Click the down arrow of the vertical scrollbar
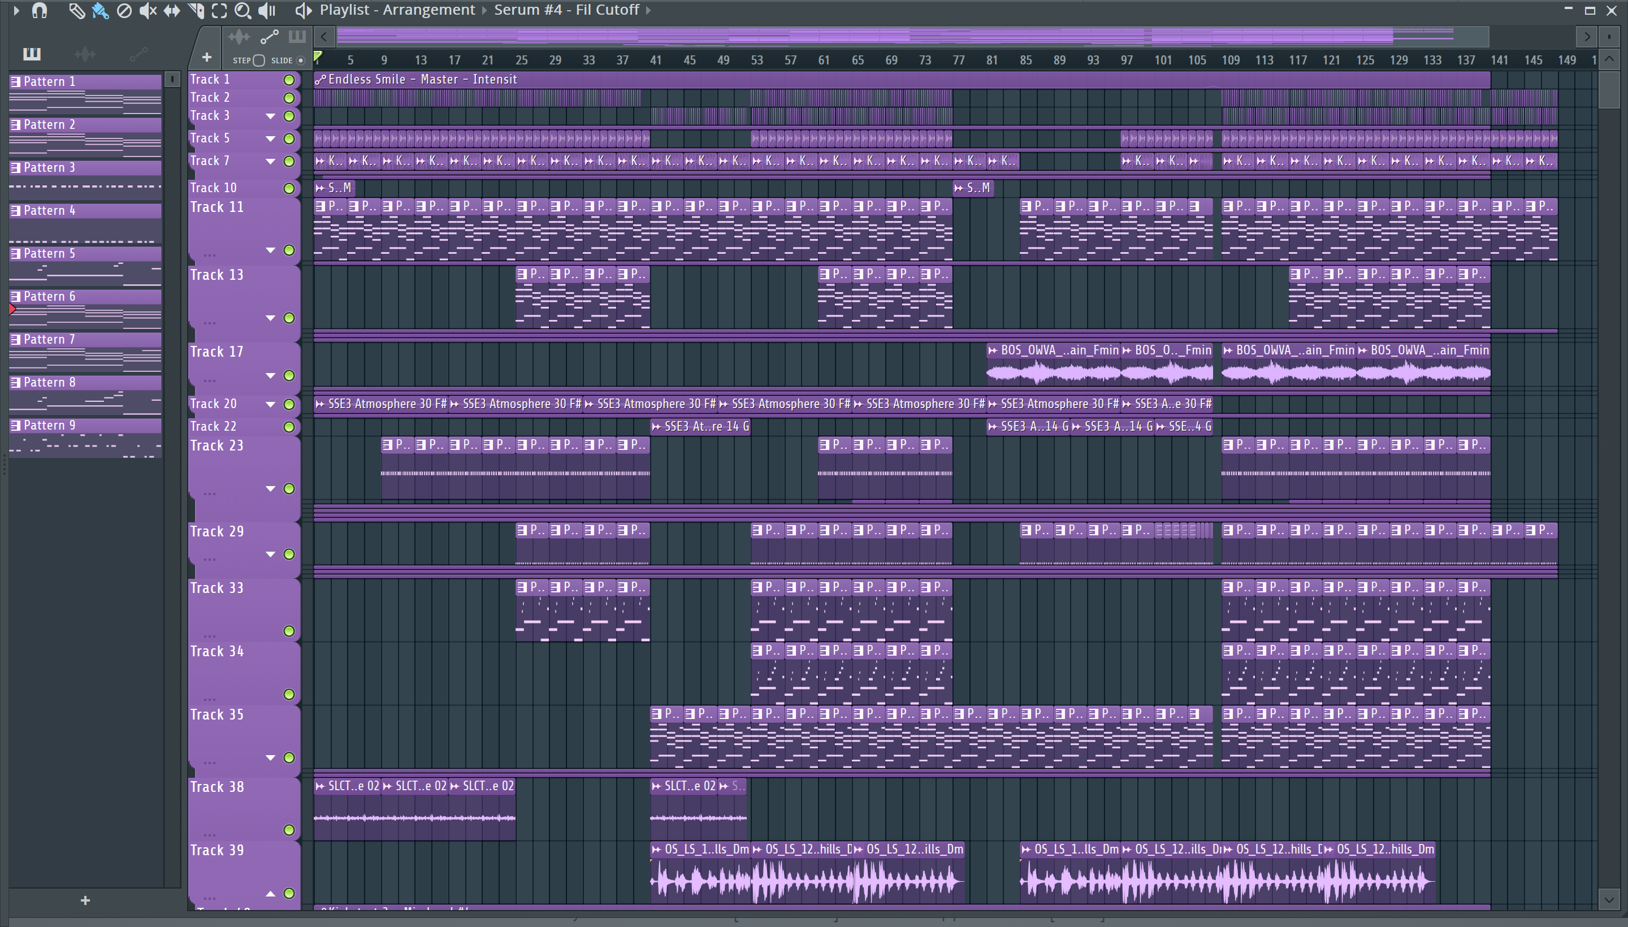 [x=1609, y=900]
